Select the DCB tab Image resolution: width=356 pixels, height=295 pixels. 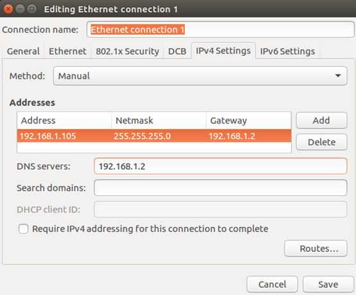[x=177, y=51]
